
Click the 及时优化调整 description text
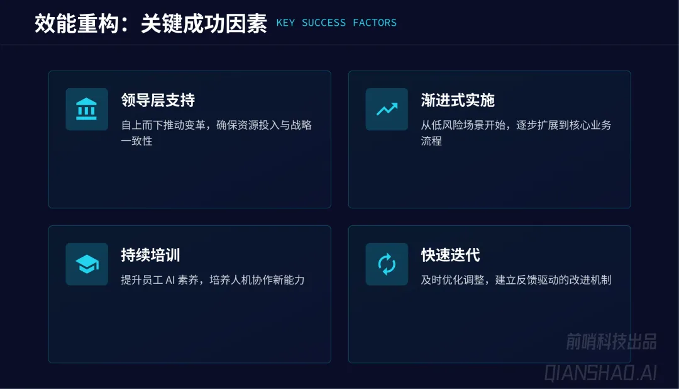pos(516,279)
